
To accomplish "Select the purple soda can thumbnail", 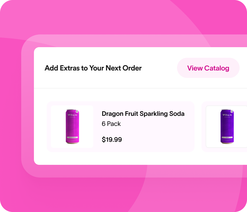I will click(227, 127).
